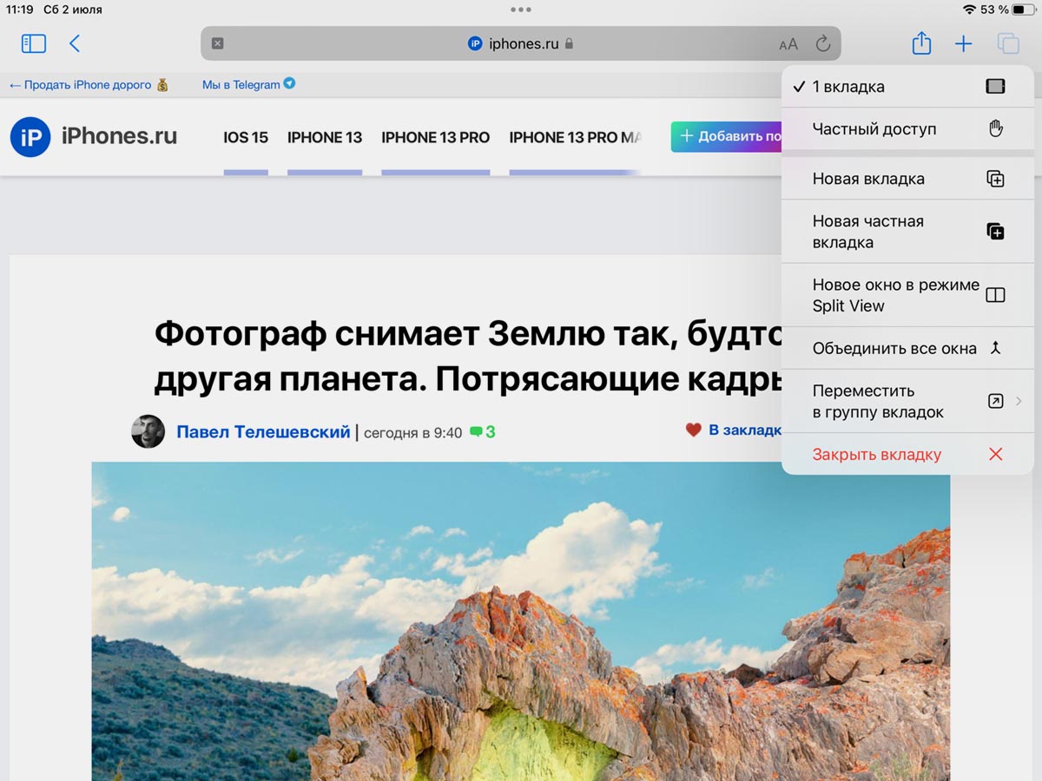Image resolution: width=1042 pixels, height=781 pixels.
Task: Tap the hand icon for Частный доступ
Action: pyautogui.click(x=996, y=128)
